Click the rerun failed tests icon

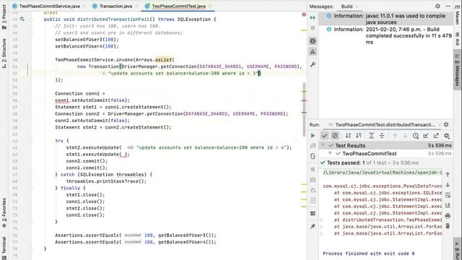[x=313, y=146]
